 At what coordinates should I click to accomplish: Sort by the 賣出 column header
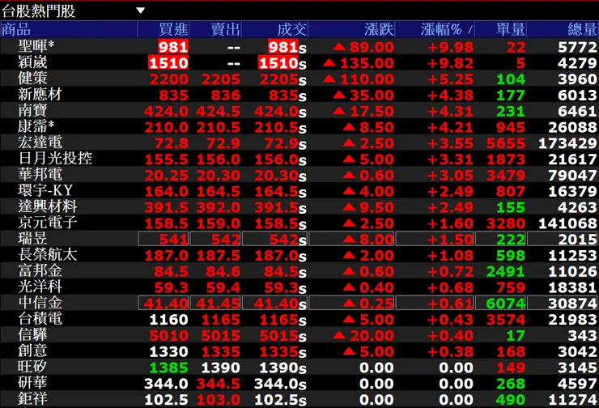pos(215,29)
